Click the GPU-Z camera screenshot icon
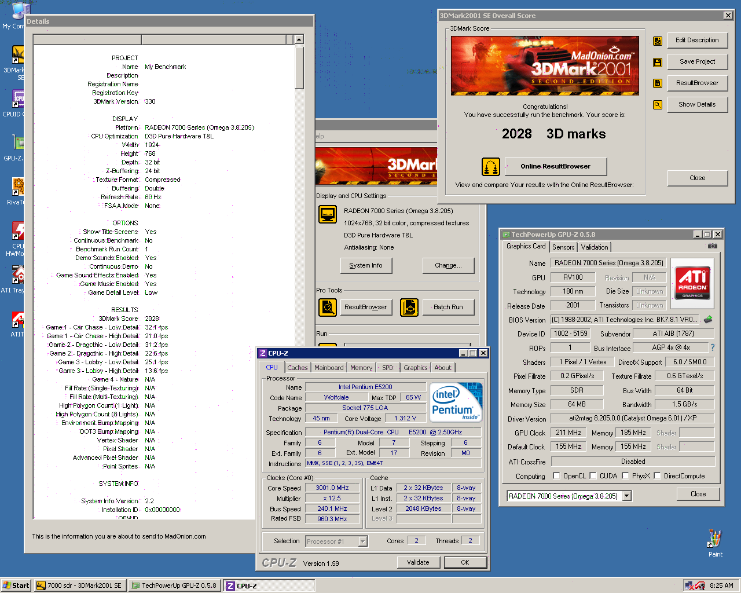This screenshot has width=741, height=593. click(x=713, y=246)
